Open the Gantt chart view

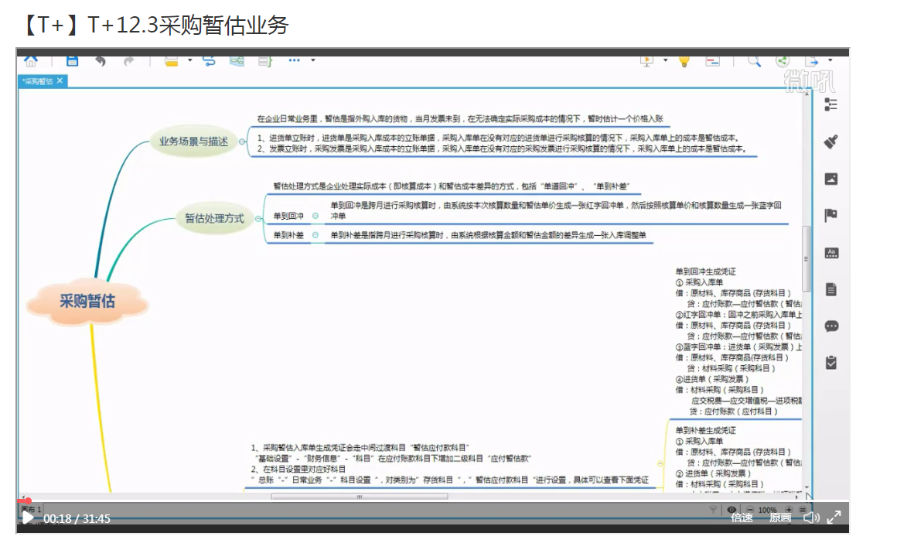tap(713, 61)
